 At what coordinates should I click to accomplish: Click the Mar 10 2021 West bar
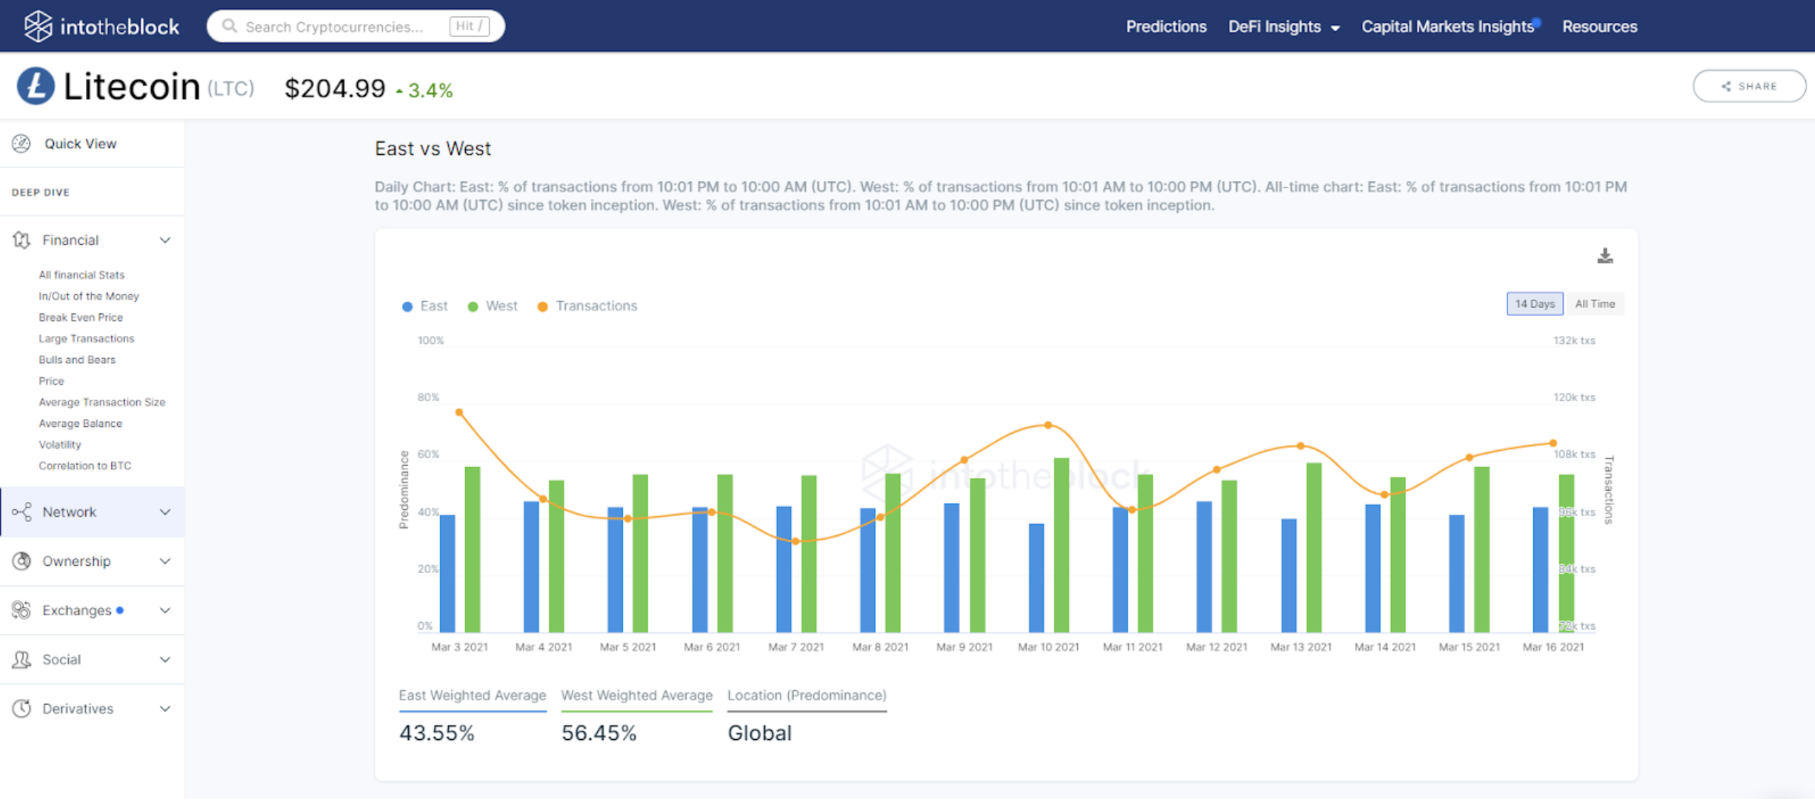point(1061,545)
